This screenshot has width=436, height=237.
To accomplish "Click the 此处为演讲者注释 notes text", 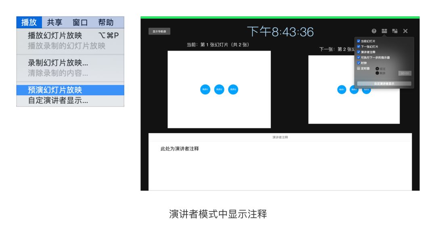I will 180,149.
